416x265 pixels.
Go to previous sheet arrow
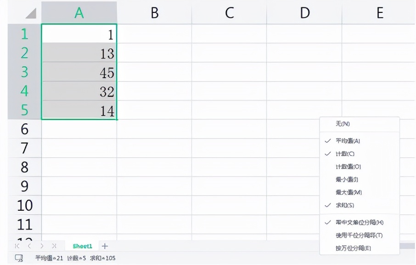(x=29, y=246)
